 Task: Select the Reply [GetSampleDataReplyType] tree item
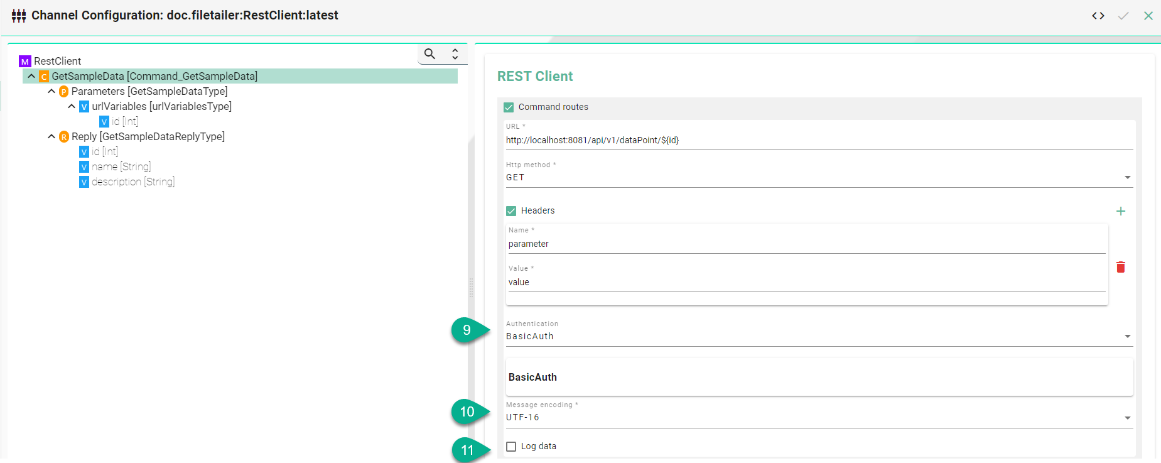(148, 136)
